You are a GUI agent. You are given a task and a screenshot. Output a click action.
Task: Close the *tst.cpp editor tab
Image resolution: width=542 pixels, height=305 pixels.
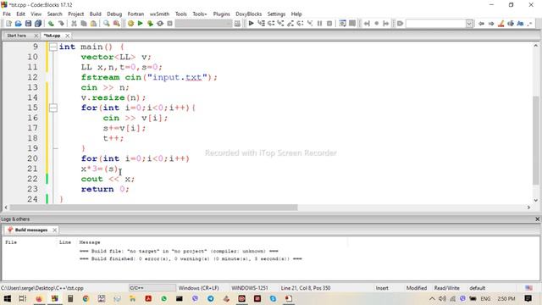point(68,36)
